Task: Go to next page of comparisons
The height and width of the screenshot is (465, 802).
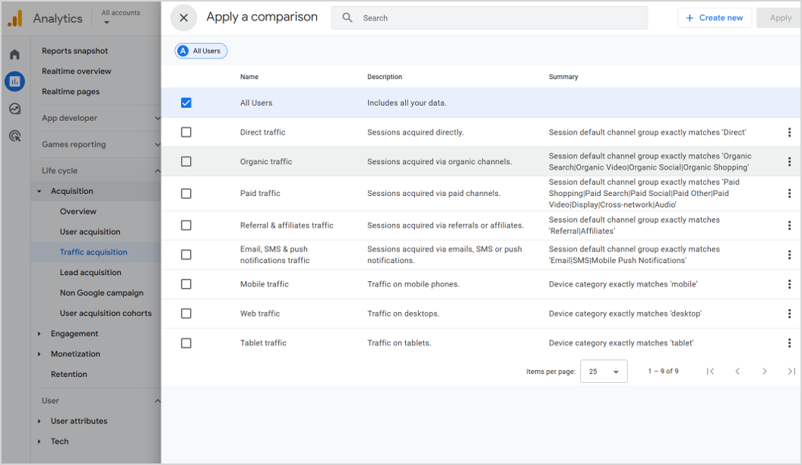Action: 765,372
